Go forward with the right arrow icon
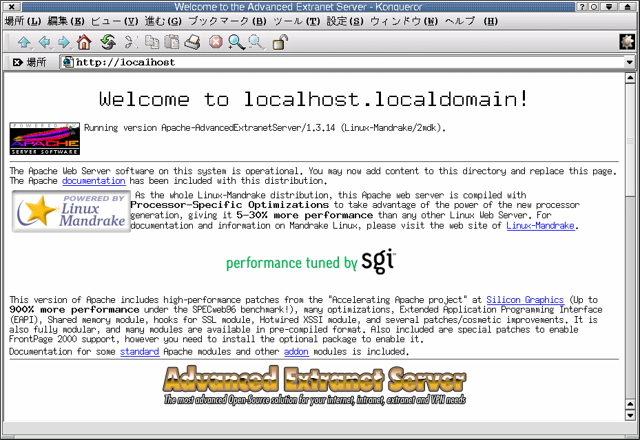The height and width of the screenshot is (440, 640). point(63,41)
